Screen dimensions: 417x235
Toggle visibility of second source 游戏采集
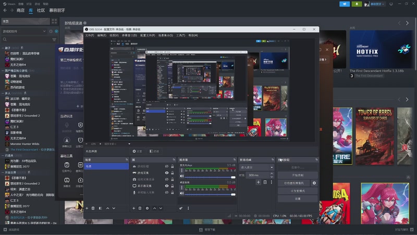pyautogui.click(x=167, y=173)
